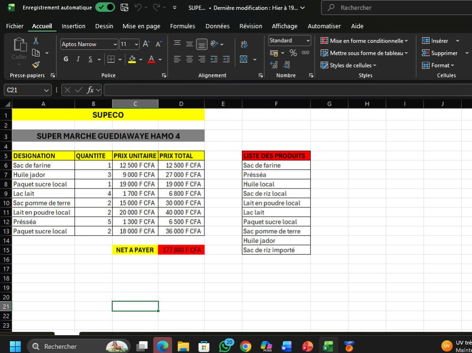Viewport: 472px width, 353px height.
Task: Add a decimal place icon
Action: pos(274,65)
